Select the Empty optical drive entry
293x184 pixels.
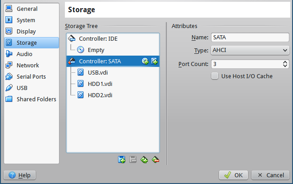pyautogui.click(x=113, y=50)
